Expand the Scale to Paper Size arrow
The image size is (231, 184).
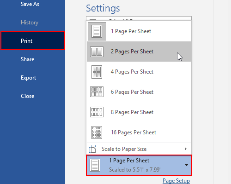(x=186, y=149)
